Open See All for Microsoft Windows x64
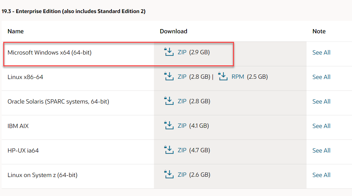This screenshot has width=352, height=196. click(321, 53)
